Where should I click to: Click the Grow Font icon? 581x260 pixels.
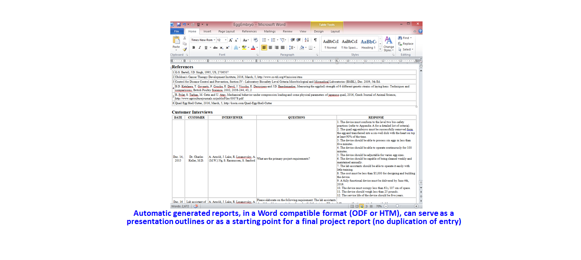pyautogui.click(x=231, y=40)
